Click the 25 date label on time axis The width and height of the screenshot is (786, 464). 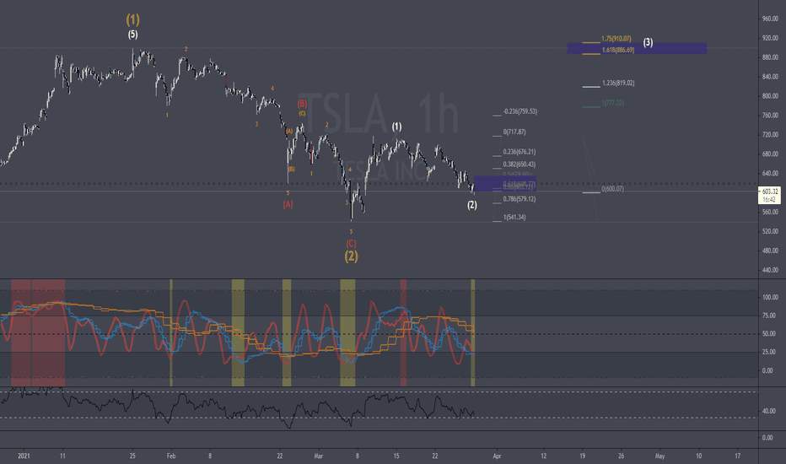point(132,456)
